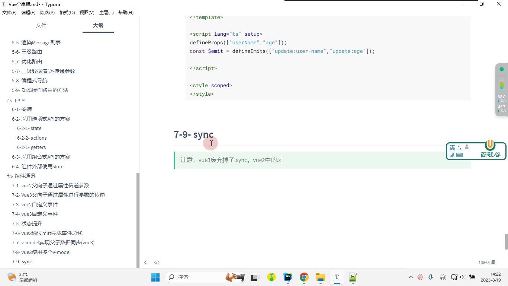Open the 视图(V) menu
The width and height of the screenshot is (508, 286).
pos(87,13)
